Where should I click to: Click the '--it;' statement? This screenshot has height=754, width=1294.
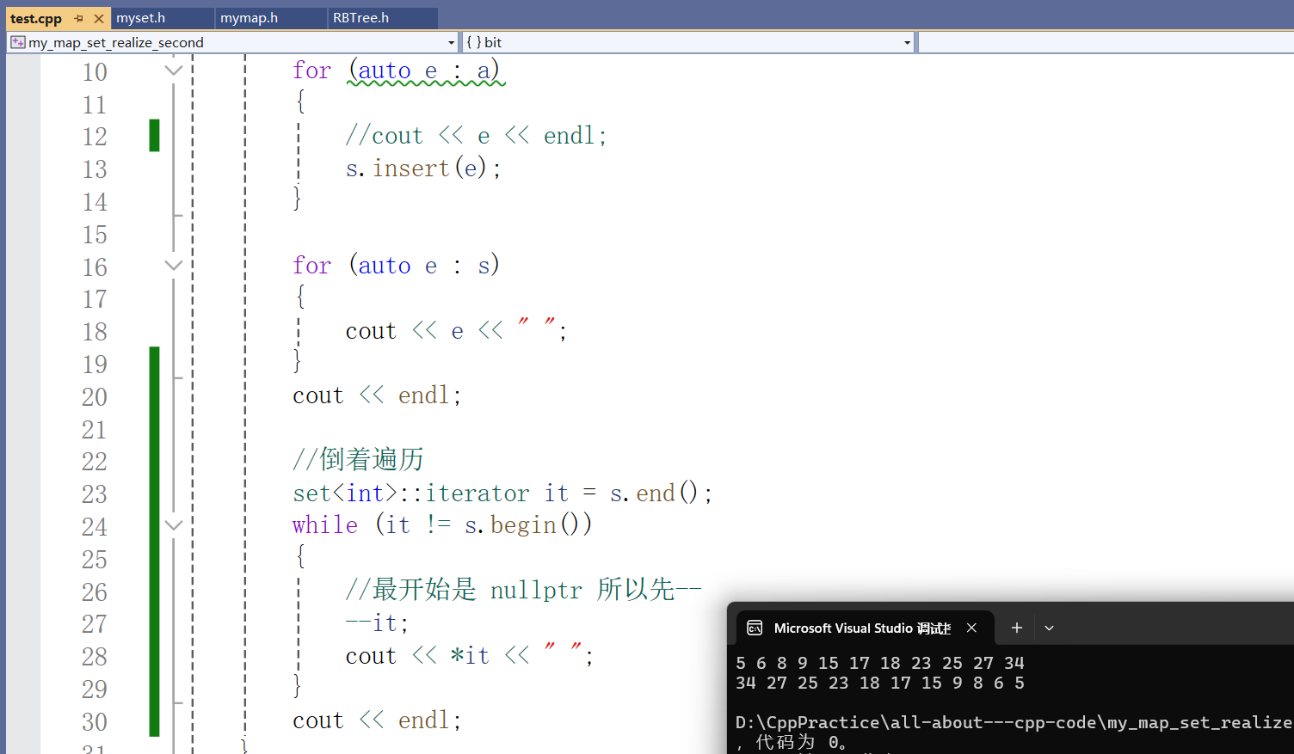[x=377, y=623]
